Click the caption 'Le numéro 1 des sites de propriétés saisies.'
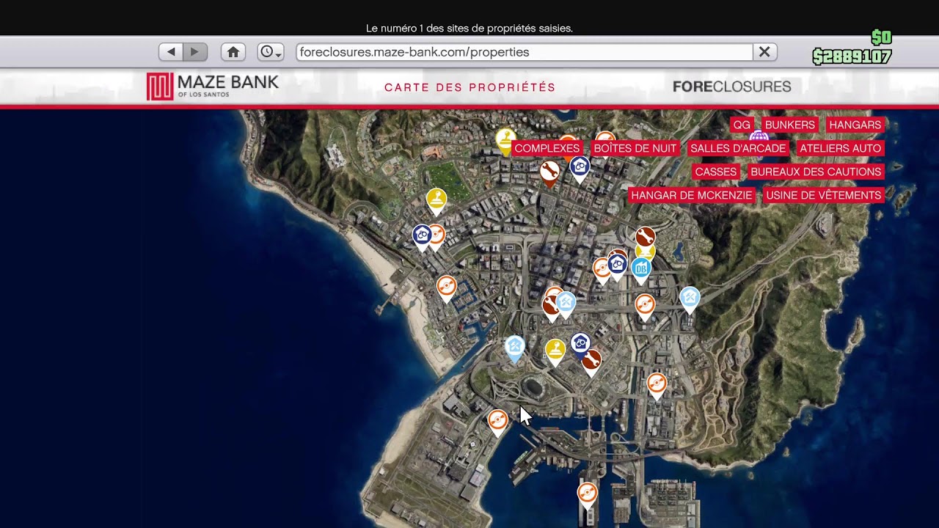Viewport: 939px width, 528px height. pyautogui.click(x=469, y=29)
